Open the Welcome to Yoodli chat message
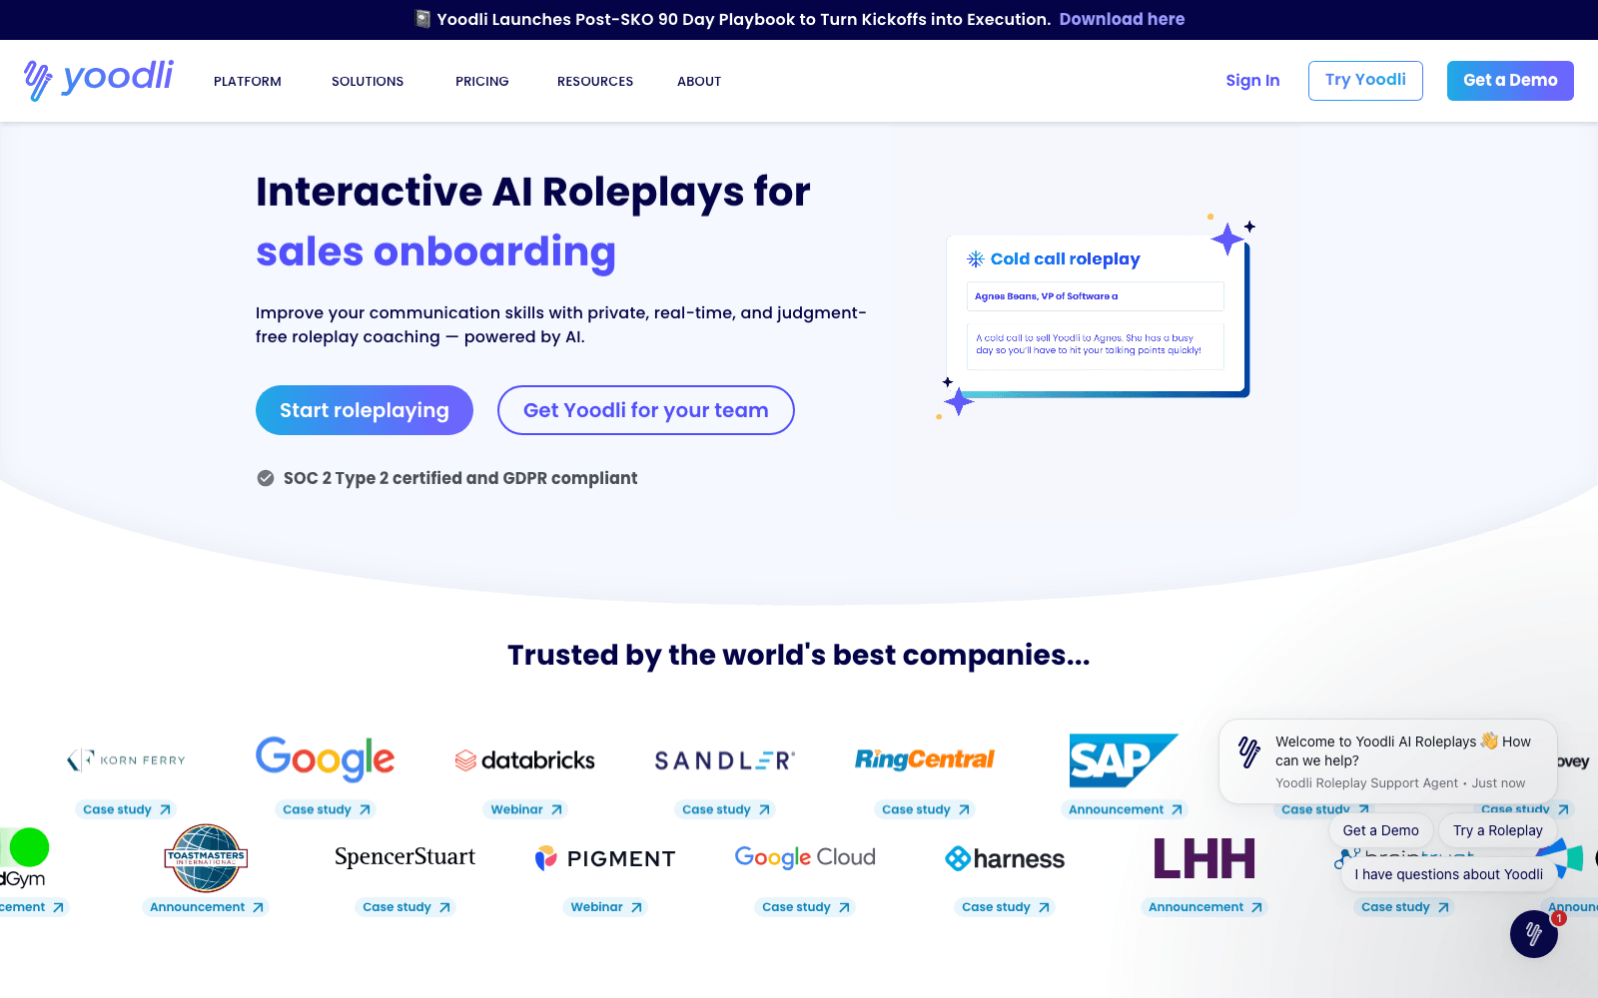The width and height of the screenshot is (1598, 998). [1388, 761]
